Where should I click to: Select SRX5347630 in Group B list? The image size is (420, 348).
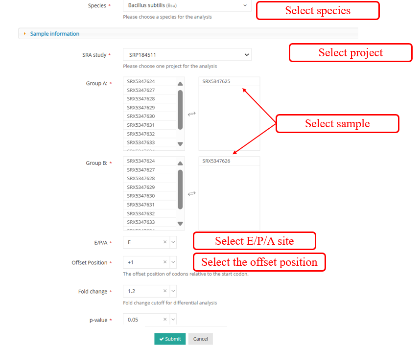click(141, 196)
